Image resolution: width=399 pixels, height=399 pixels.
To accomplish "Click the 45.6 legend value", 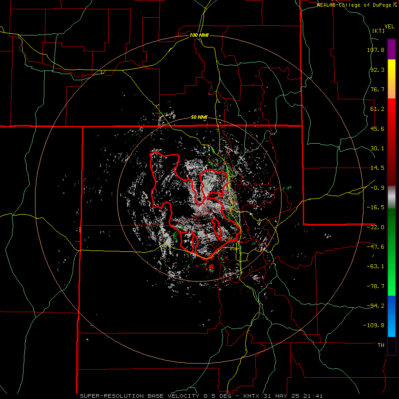I will 377,129.
